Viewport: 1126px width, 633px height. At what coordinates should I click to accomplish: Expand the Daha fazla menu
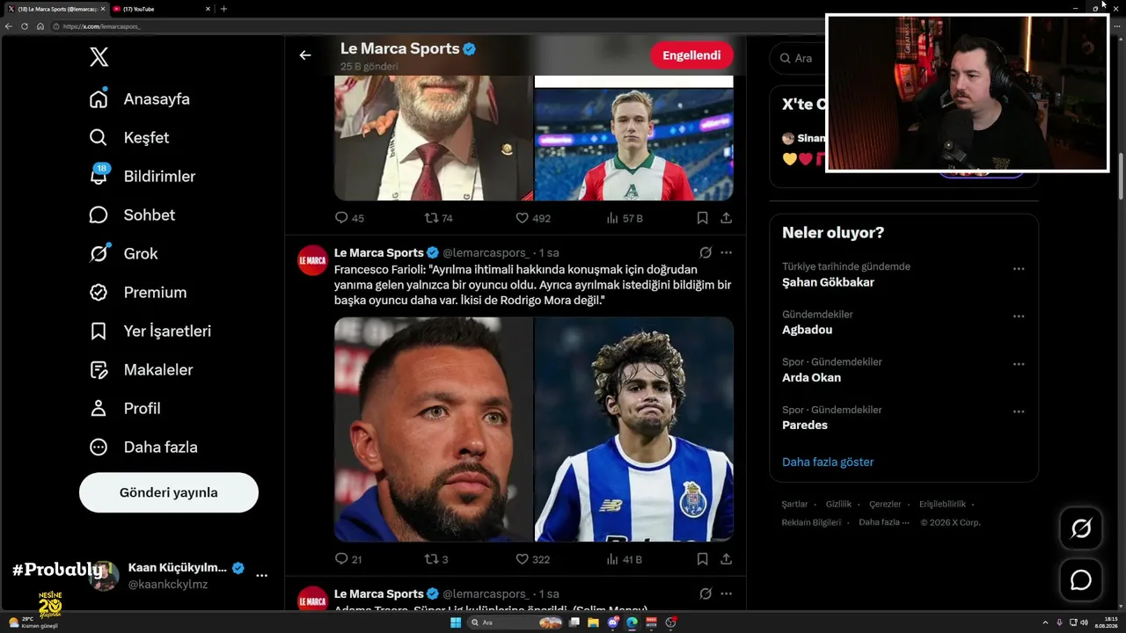click(x=143, y=447)
